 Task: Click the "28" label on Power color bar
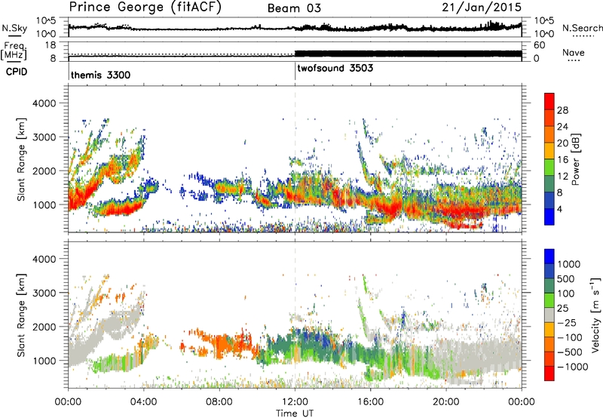click(x=562, y=110)
